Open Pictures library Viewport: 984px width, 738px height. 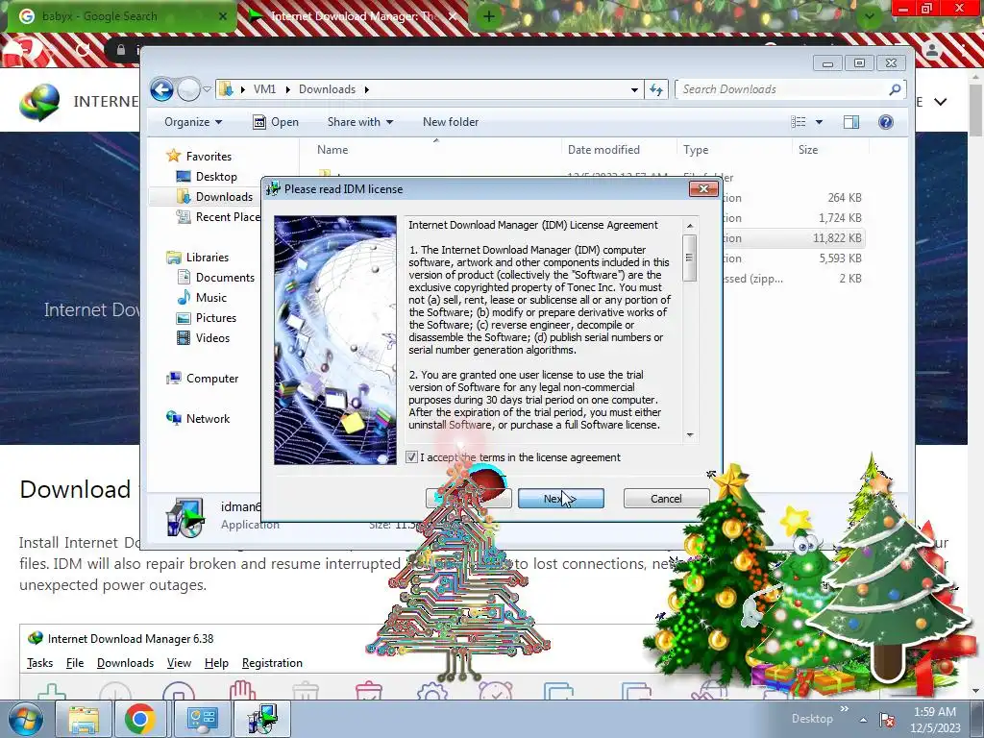tap(208, 317)
